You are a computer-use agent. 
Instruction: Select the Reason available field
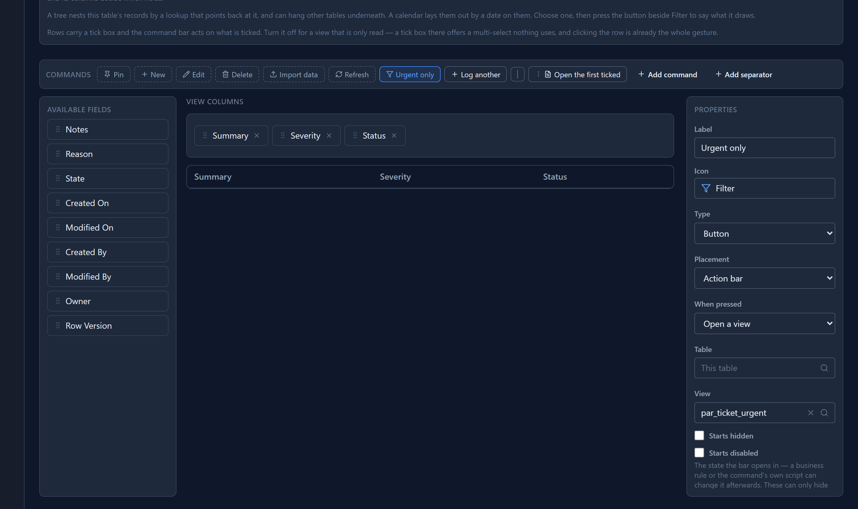coord(108,154)
